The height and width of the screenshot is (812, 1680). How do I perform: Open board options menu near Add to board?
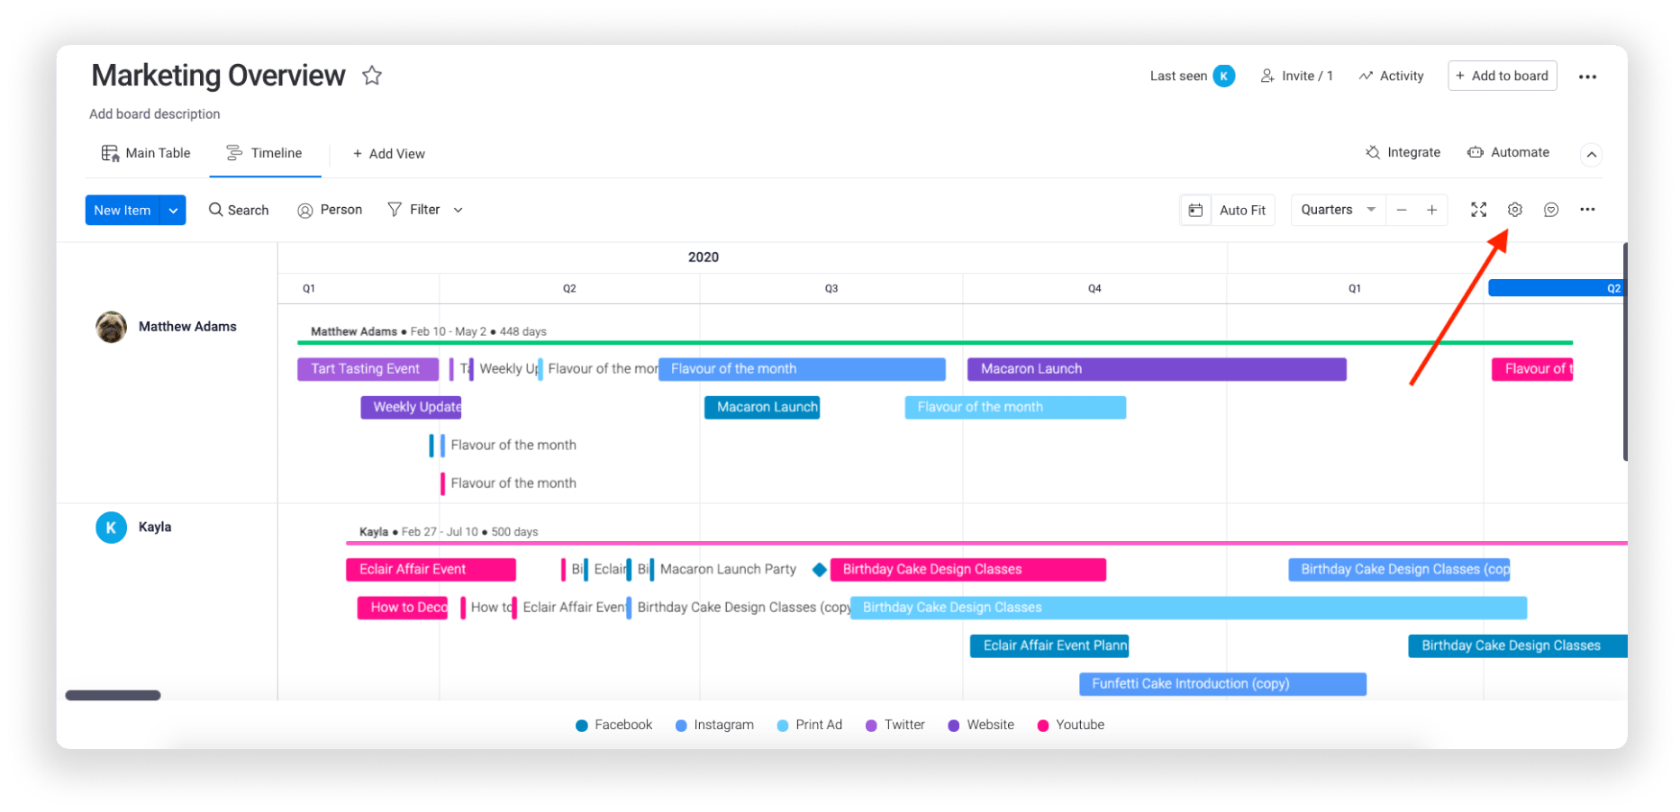[1587, 77]
